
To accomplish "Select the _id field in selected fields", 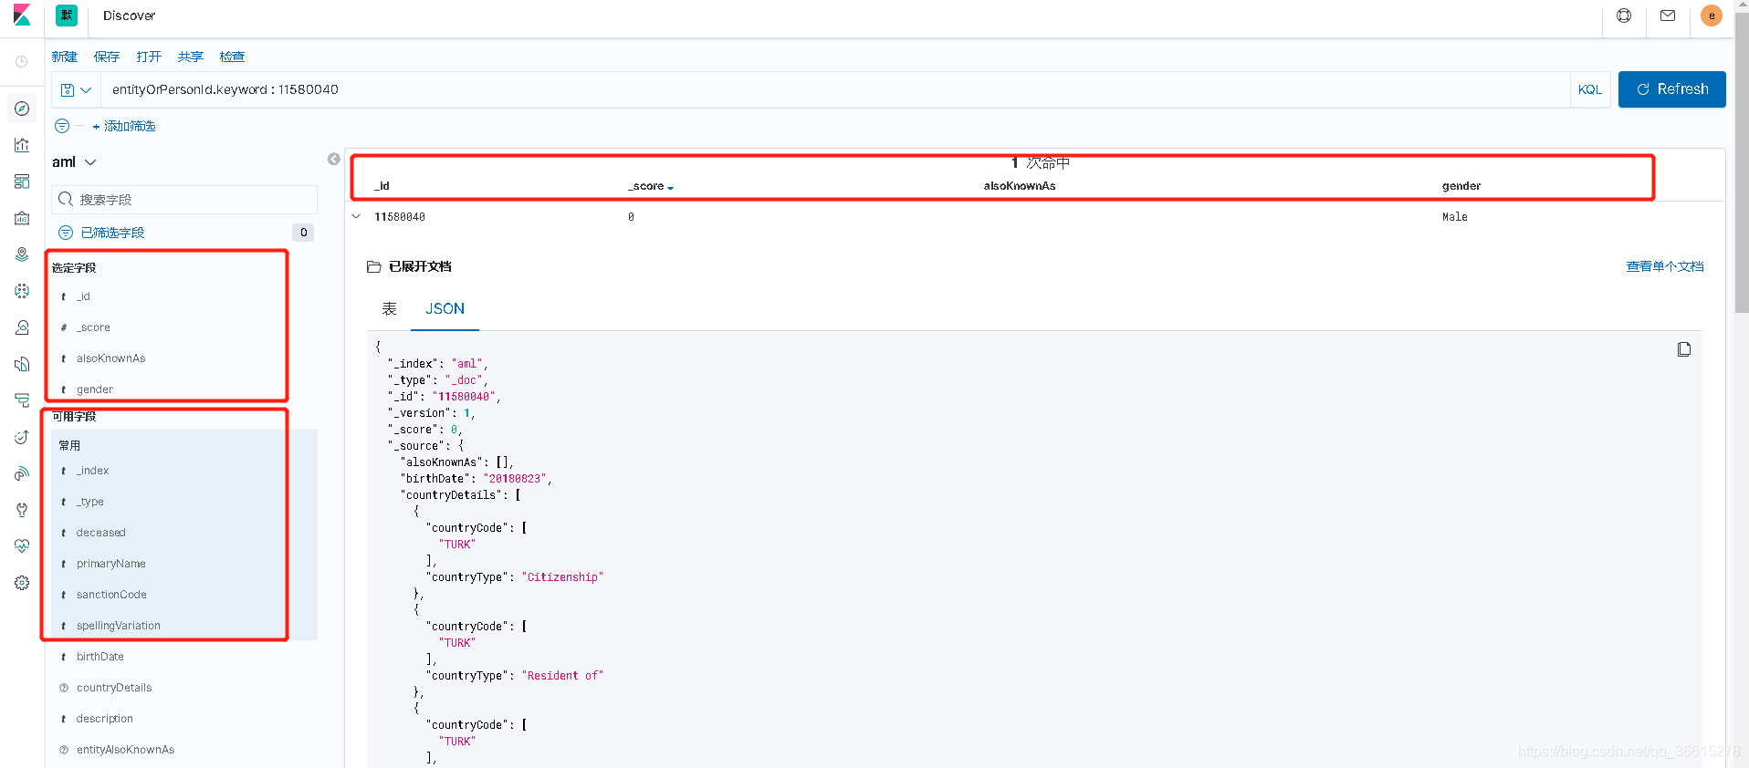I will pos(83,296).
